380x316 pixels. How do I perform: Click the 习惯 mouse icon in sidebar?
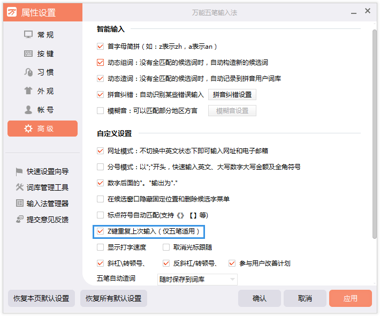pyautogui.click(x=28, y=72)
